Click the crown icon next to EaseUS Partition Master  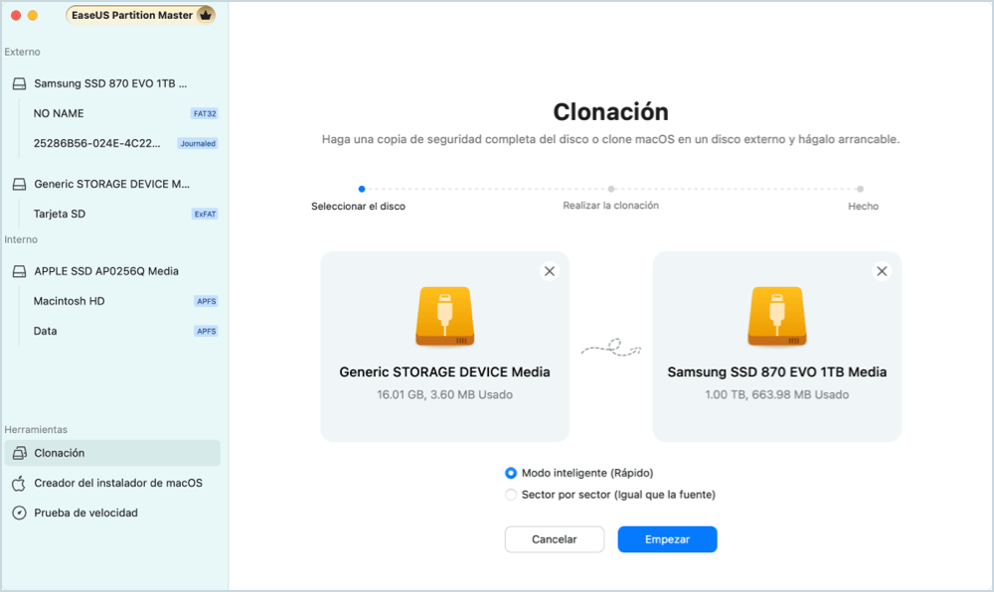point(206,15)
